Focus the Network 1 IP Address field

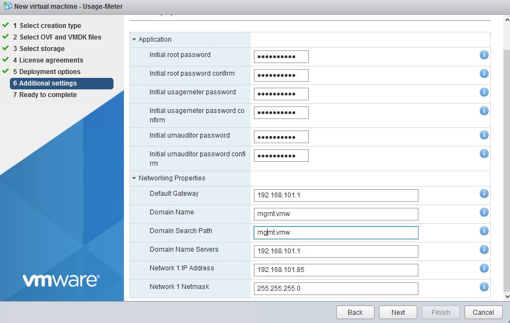[336, 270]
